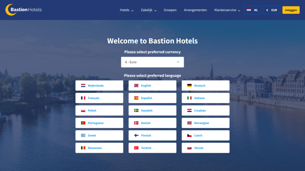Click the Swedish flag icon
The width and height of the screenshot is (305, 171).
[x=136, y=111]
